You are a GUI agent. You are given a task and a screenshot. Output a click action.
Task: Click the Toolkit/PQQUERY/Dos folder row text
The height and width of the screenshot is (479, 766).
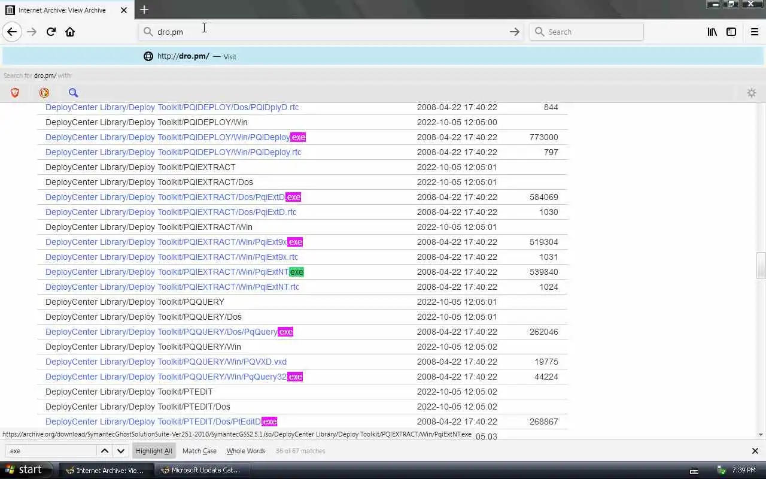144,317
